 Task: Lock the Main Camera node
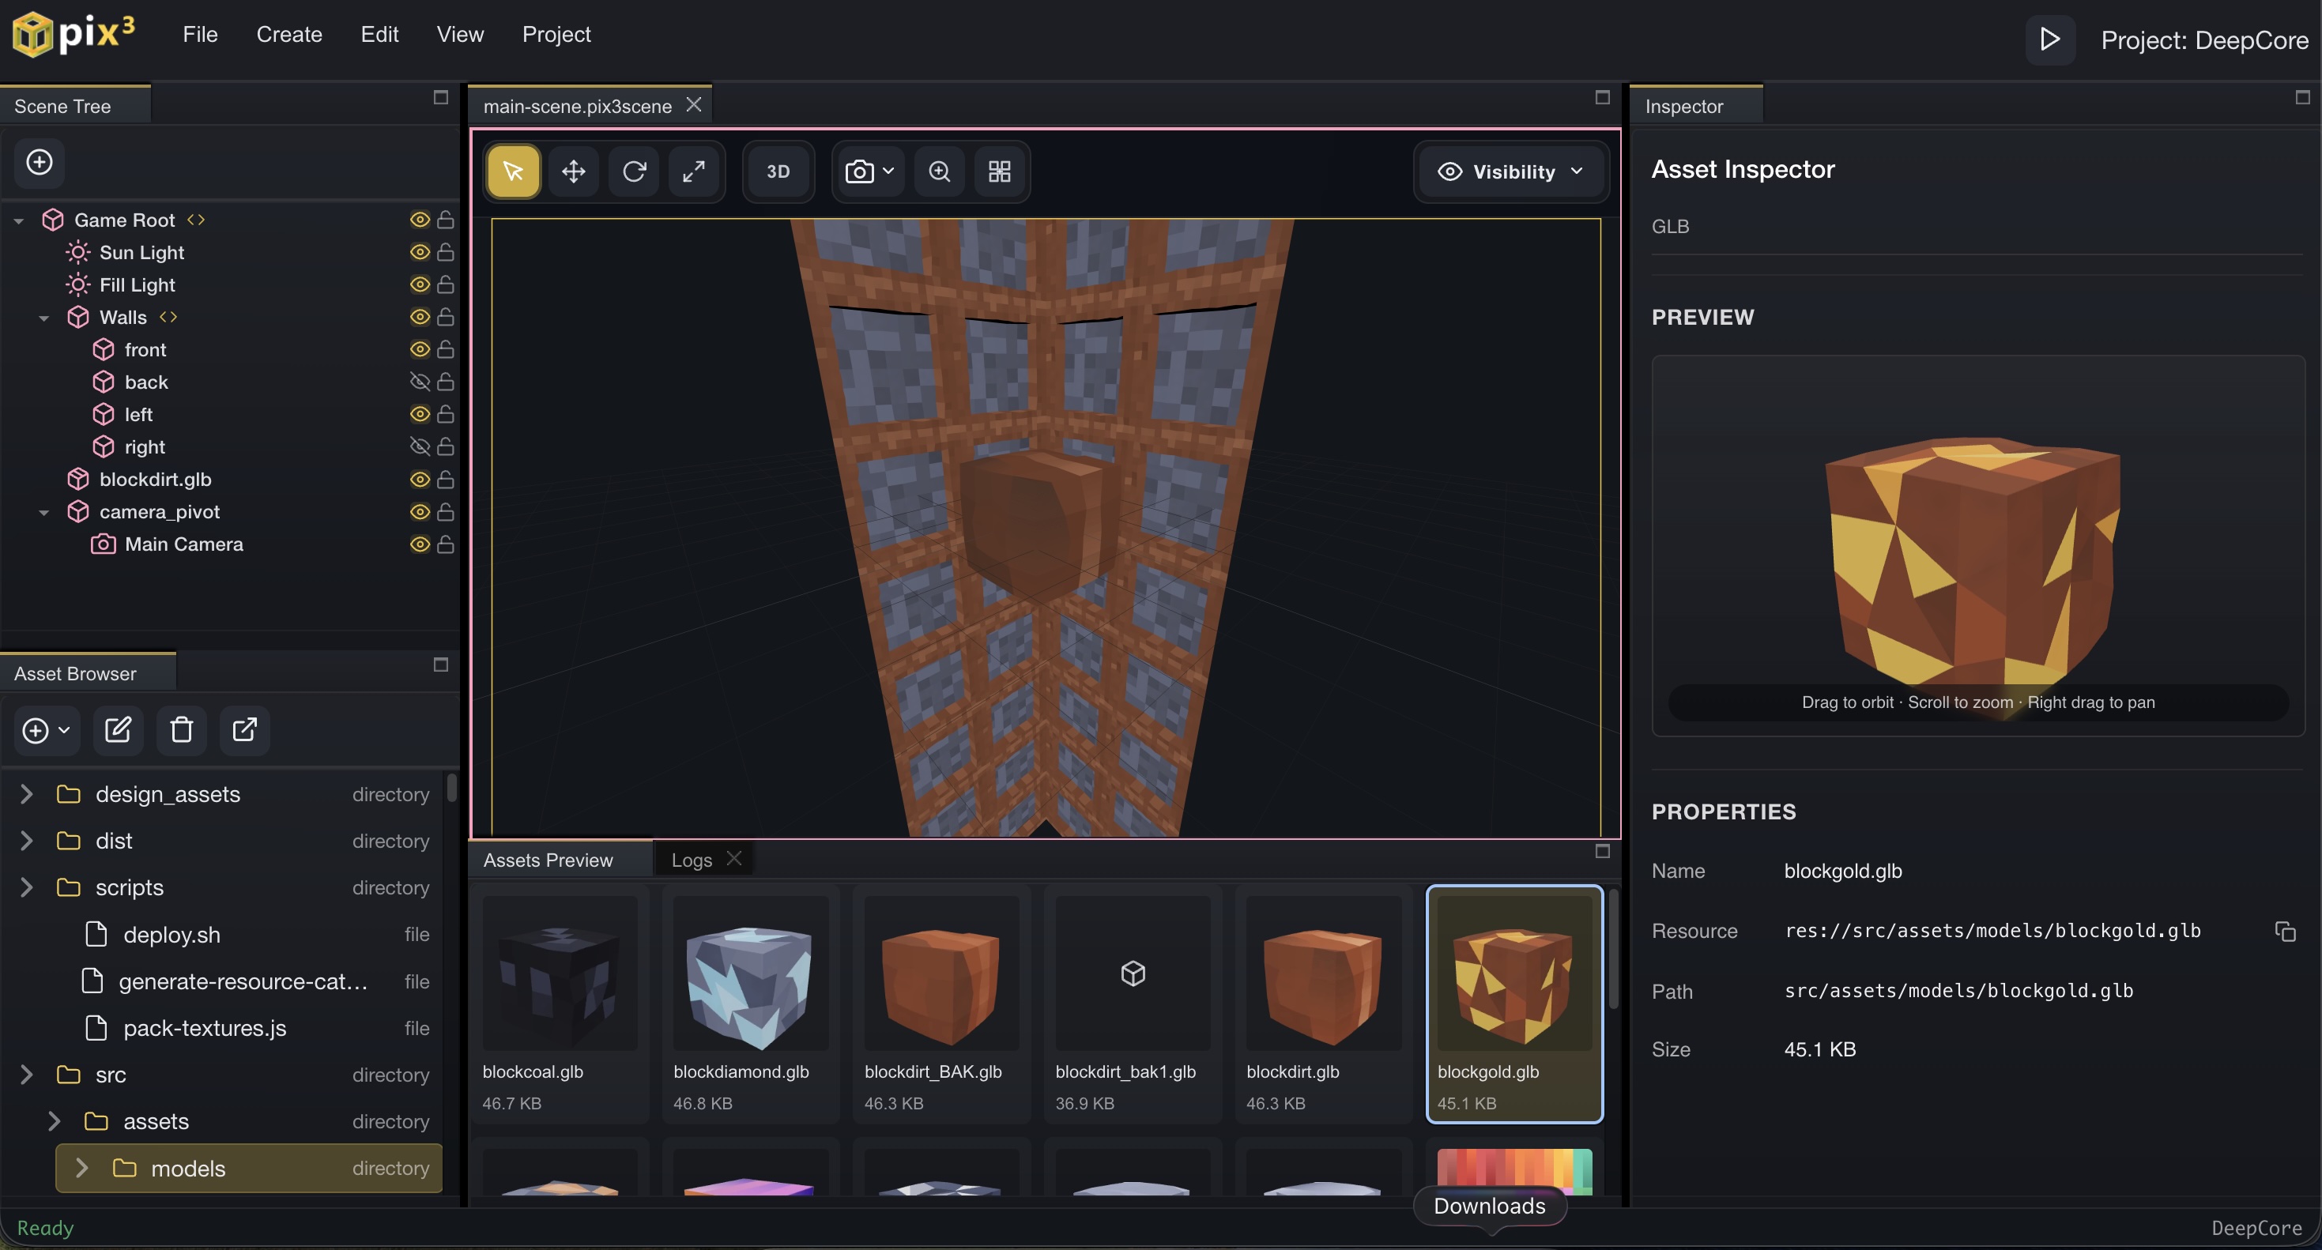(445, 544)
